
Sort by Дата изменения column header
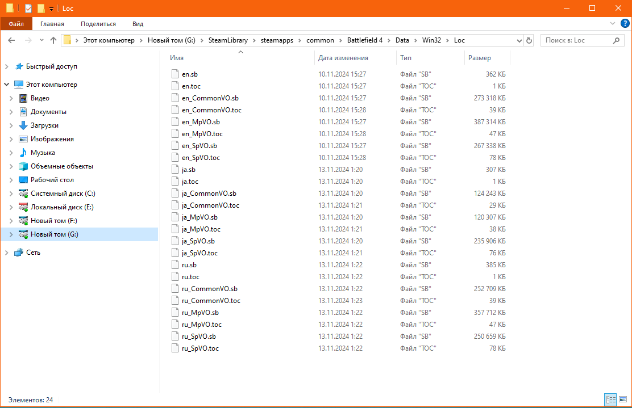(x=356, y=58)
